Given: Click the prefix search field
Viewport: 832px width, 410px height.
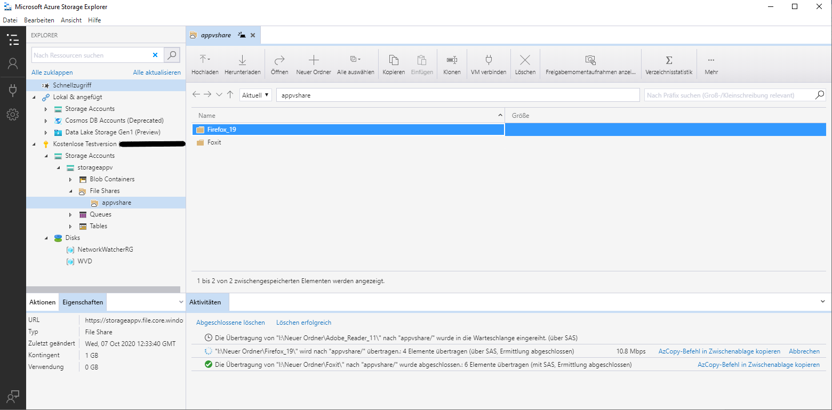Looking at the screenshot, I should [x=729, y=95].
